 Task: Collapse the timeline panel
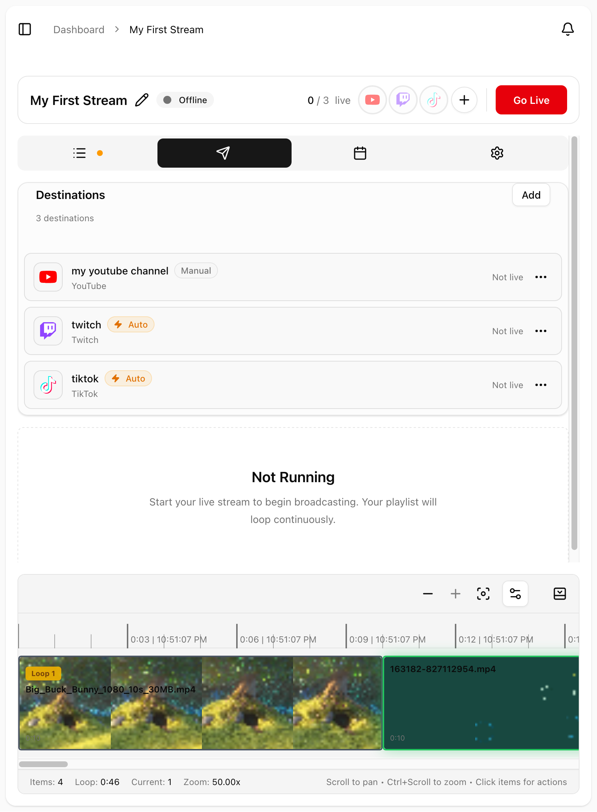click(559, 594)
